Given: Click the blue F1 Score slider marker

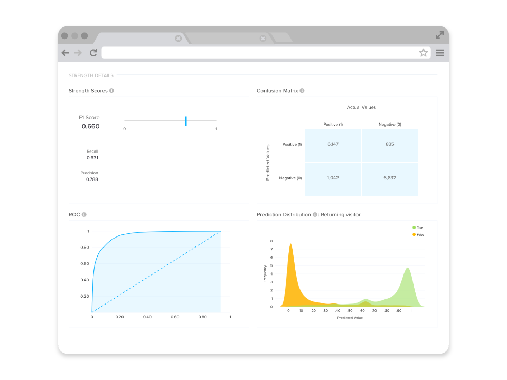Looking at the screenshot, I should [x=186, y=121].
